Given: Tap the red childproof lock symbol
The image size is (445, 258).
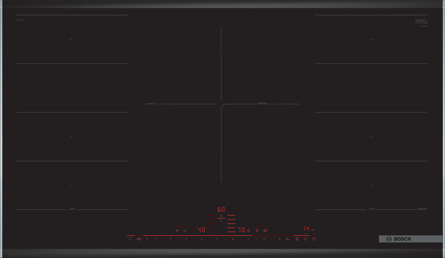Looking at the screenshot, I should [139, 239].
